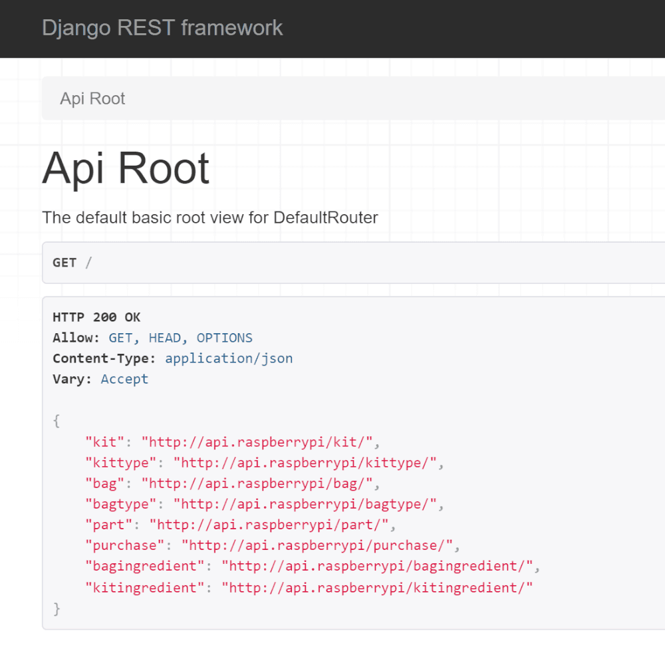Screen dimensions: 665x665
Task: Click the large Api Root page heading
Action: (x=126, y=168)
